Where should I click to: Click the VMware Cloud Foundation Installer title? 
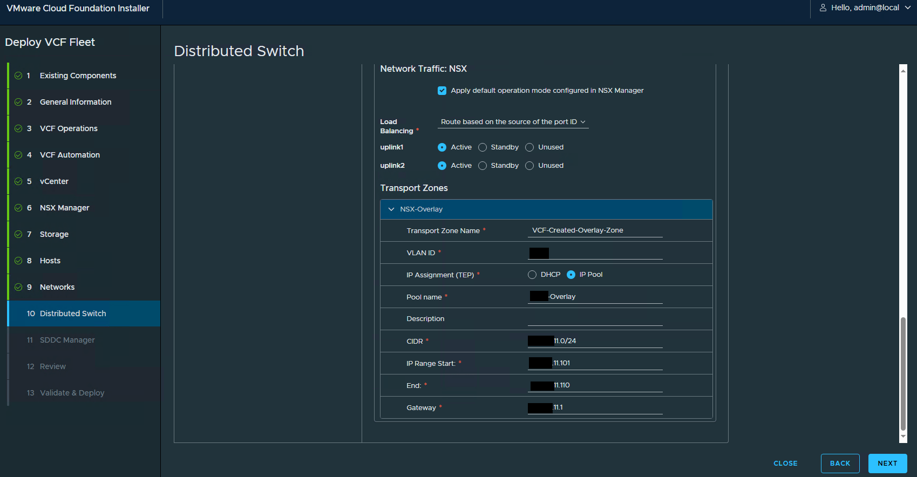(x=78, y=8)
